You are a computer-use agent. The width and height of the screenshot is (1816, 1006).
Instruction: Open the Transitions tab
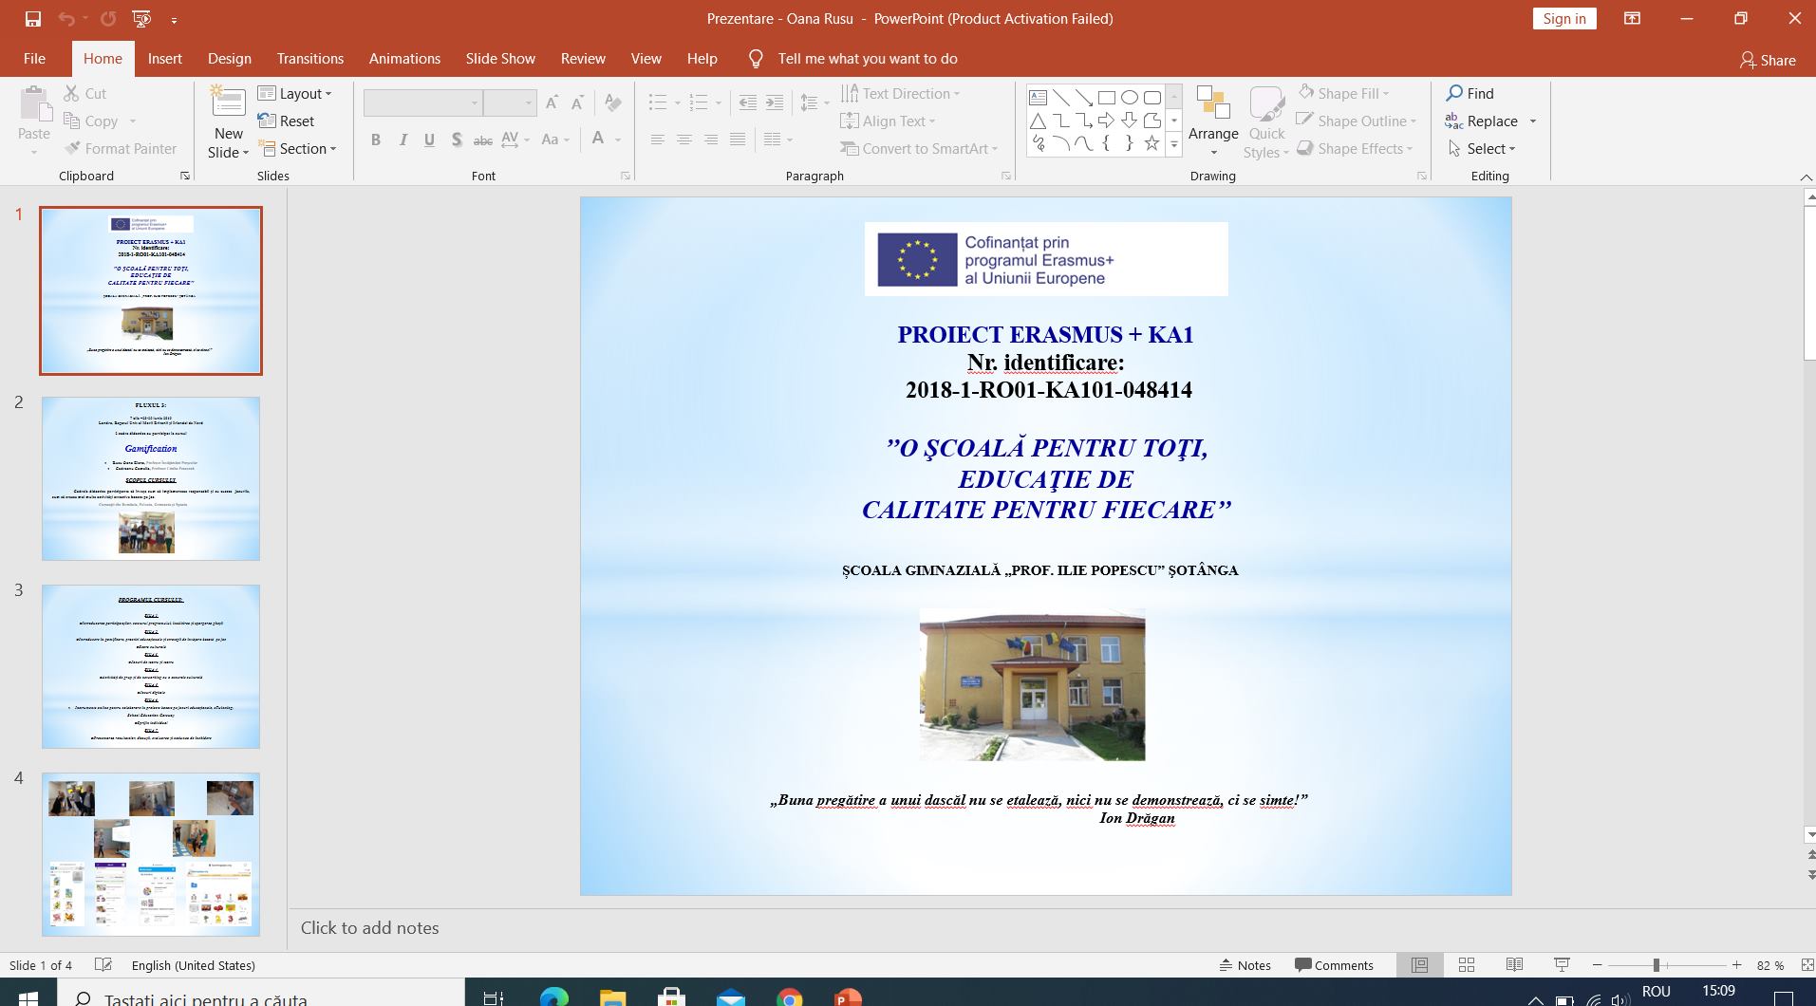[309, 59]
